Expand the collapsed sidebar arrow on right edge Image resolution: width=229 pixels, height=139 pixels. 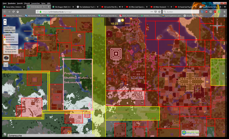pos(226,78)
